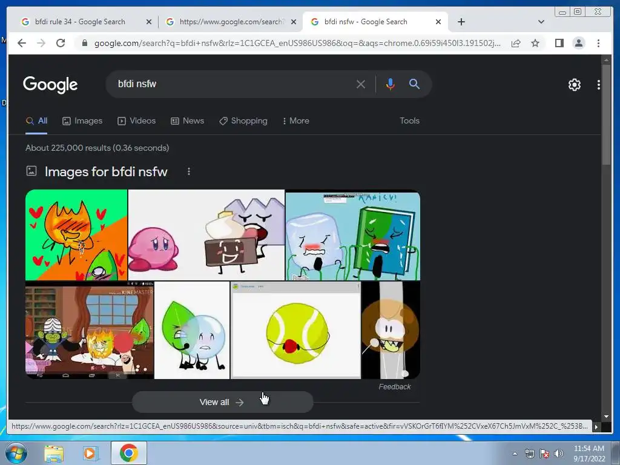Image resolution: width=620 pixels, height=465 pixels.
Task: Click into the 'bfdi nsfw' search field
Action: 233,84
